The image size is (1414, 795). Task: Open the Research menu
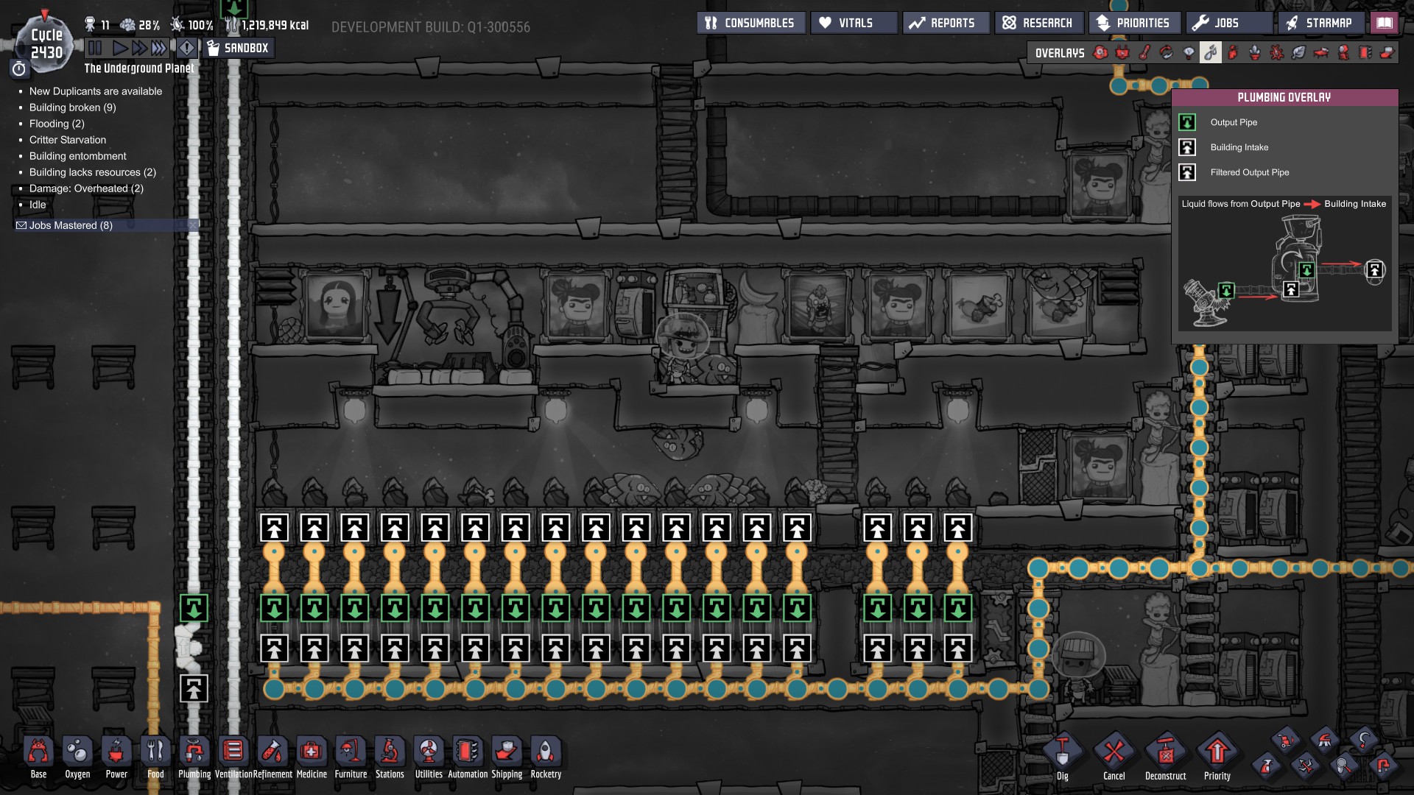tap(1038, 23)
